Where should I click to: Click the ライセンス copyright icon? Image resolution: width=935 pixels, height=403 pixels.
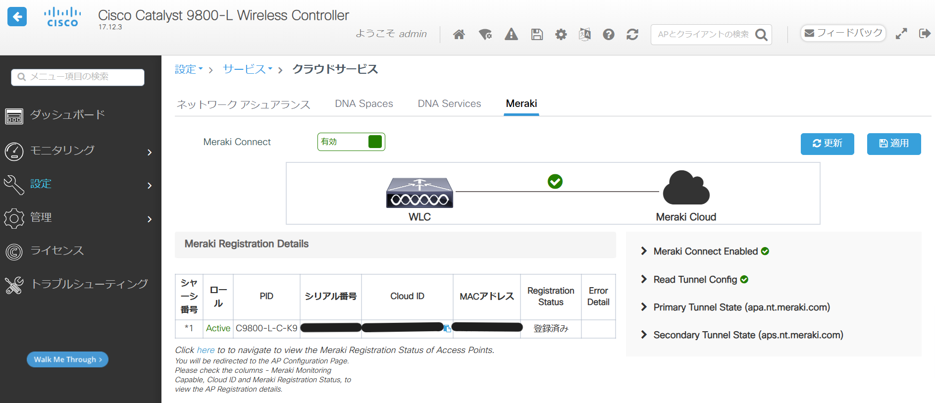coord(14,252)
